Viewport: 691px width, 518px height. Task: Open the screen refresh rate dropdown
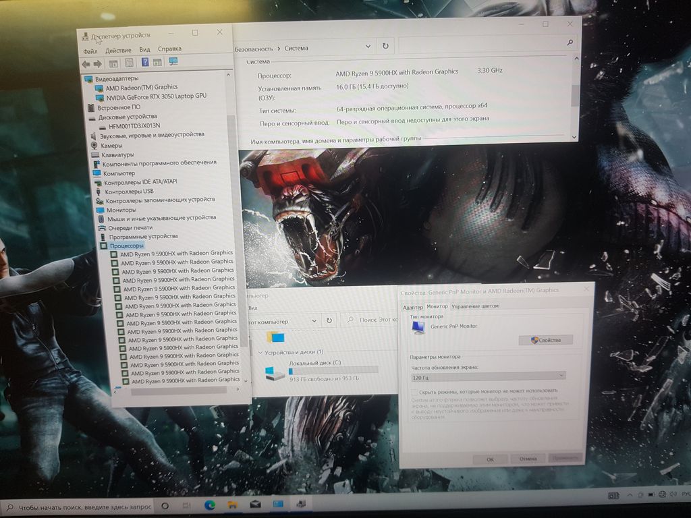point(488,376)
